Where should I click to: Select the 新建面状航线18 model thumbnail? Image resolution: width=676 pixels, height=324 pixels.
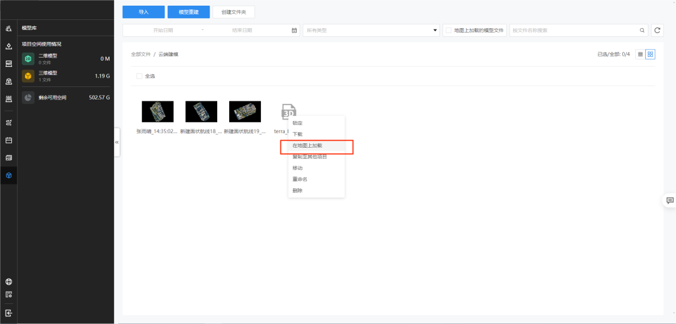click(202, 111)
